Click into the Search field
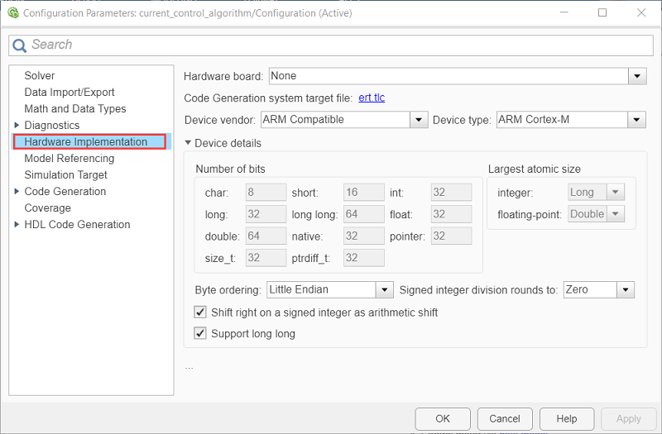Viewport: 662px width, 434px height. [331, 45]
